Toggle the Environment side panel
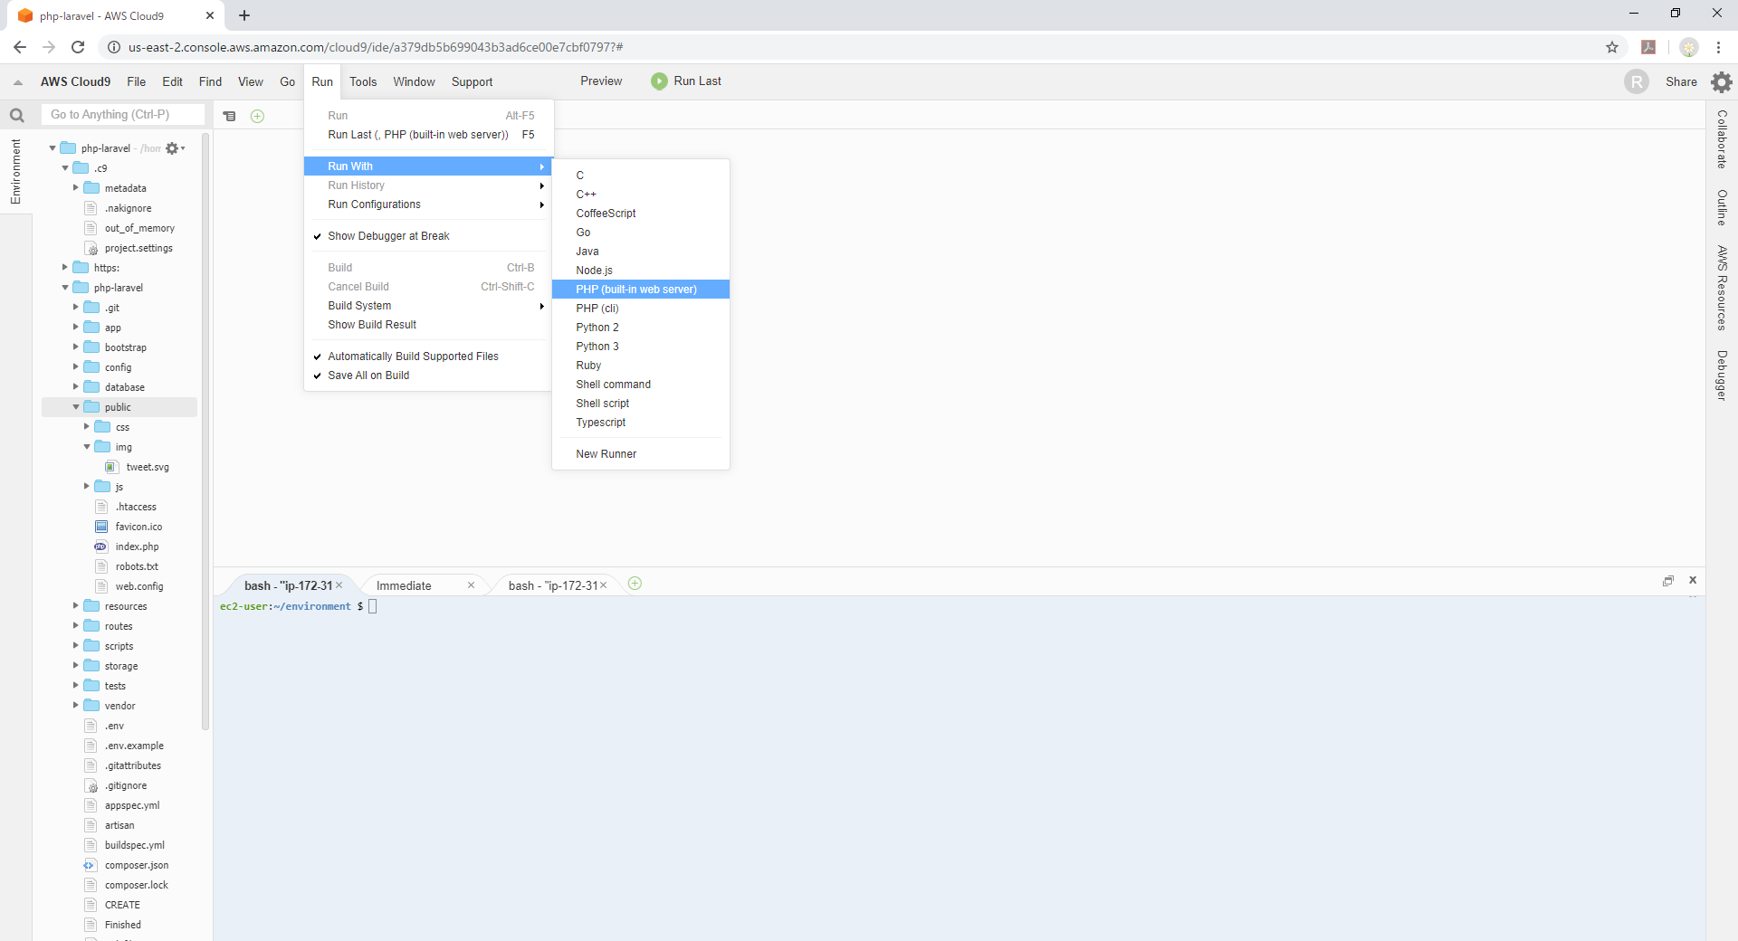Screen dimensions: 1738x941 (x=15, y=171)
